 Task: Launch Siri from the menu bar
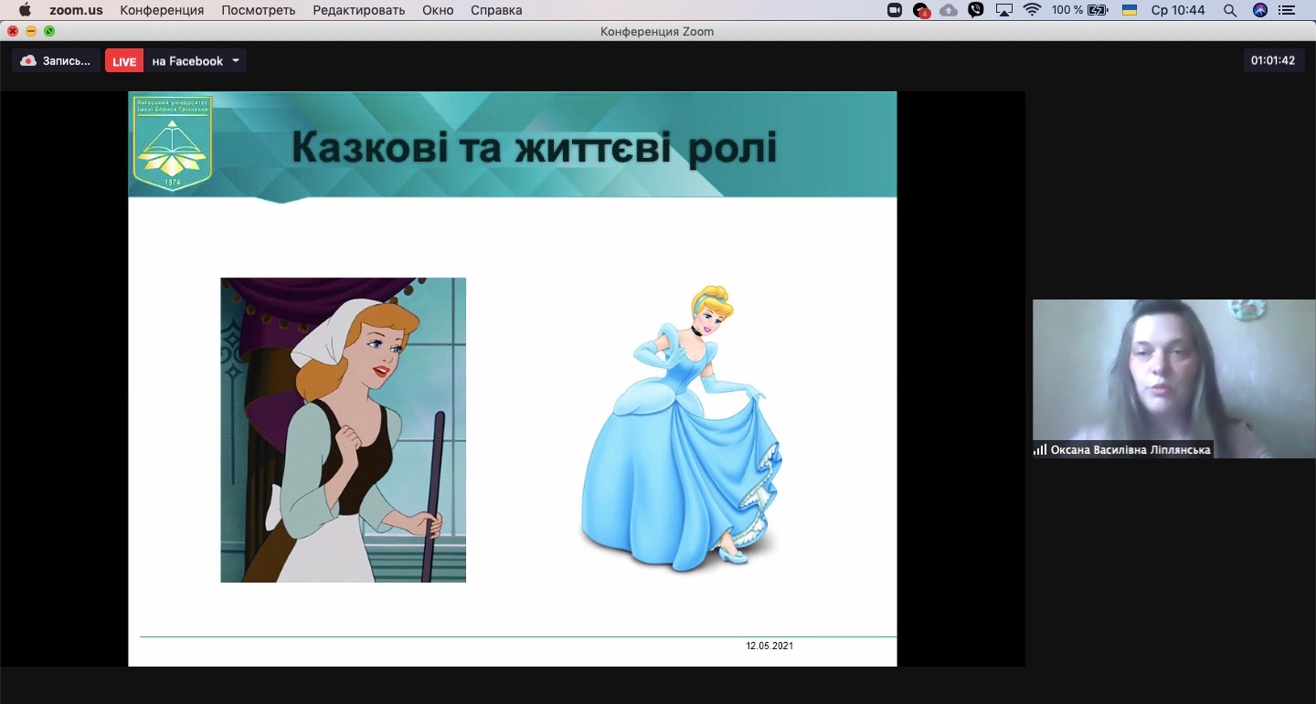(1260, 10)
